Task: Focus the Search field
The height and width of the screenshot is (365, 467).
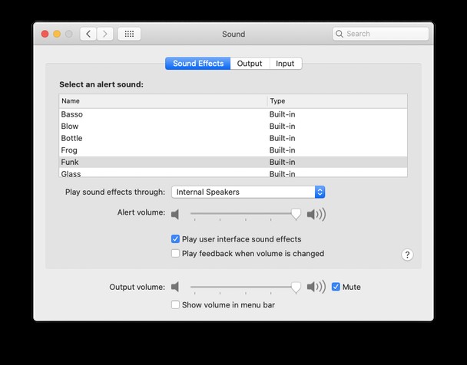Action: 381,34
